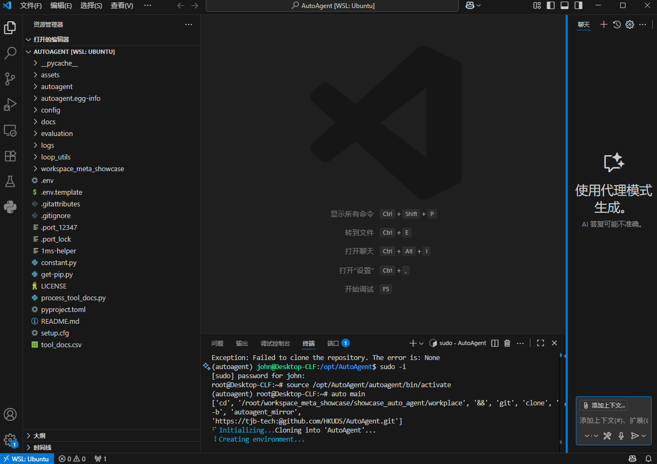The image size is (657, 464).
Task: Split the terminal panel
Action: pyautogui.click(x=495, y=343)
